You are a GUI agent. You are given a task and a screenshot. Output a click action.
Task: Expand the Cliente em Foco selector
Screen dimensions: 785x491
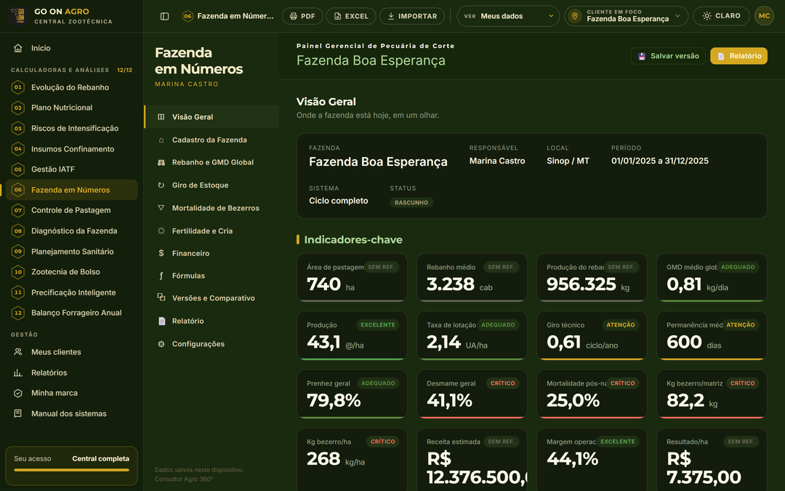point(627,16)
